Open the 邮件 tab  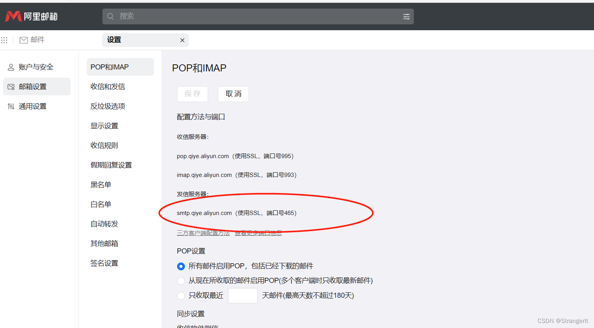pos(32,40)
